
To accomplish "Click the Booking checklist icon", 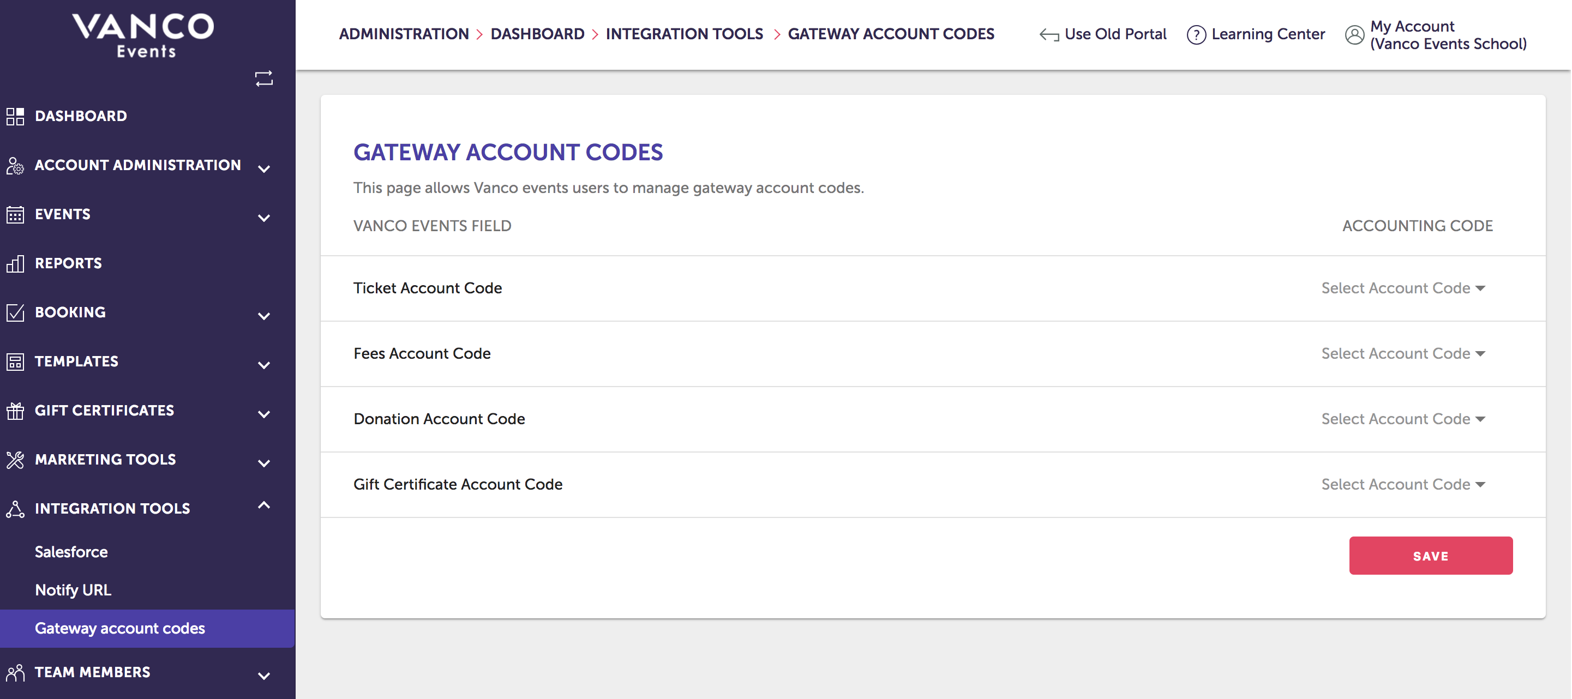I will [x=15, y=312].
